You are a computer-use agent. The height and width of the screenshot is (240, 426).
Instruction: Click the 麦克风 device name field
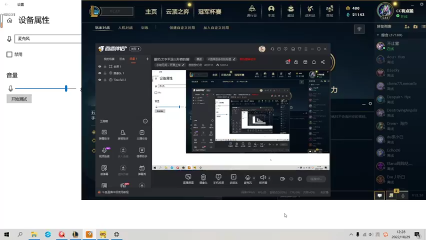tap(48, 38)
